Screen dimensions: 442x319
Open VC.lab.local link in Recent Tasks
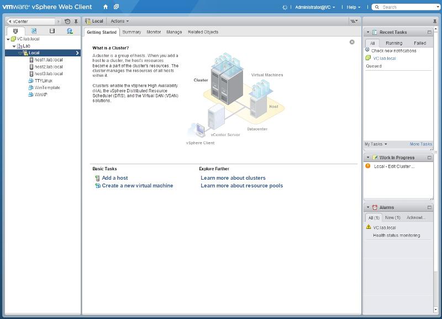click(x=385, y=59)
